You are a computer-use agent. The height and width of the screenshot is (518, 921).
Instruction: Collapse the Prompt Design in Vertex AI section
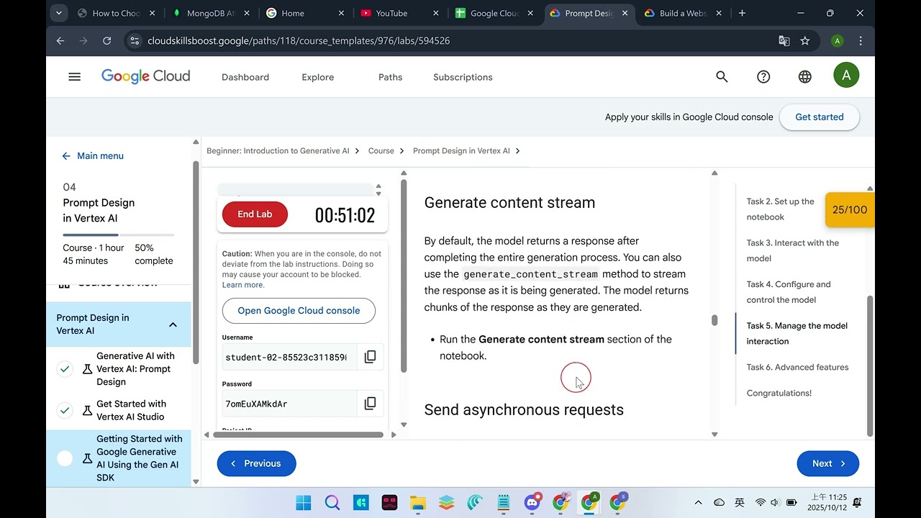click(x=173, y=324)
